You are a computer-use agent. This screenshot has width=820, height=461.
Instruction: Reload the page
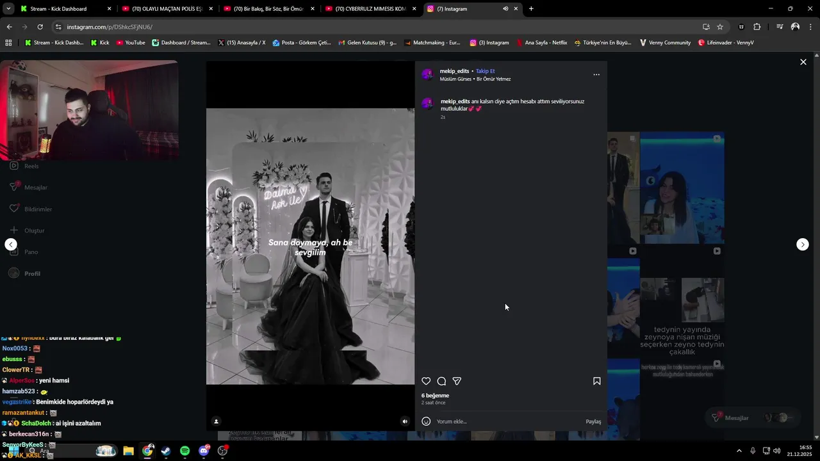[x=40, y=27]
